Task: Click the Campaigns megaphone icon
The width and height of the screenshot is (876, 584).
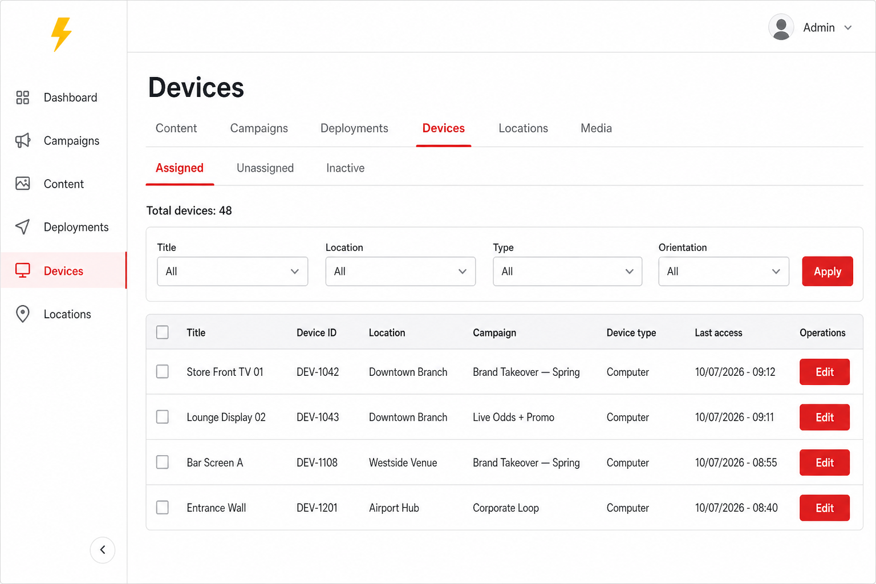Action: pos(22,140)
